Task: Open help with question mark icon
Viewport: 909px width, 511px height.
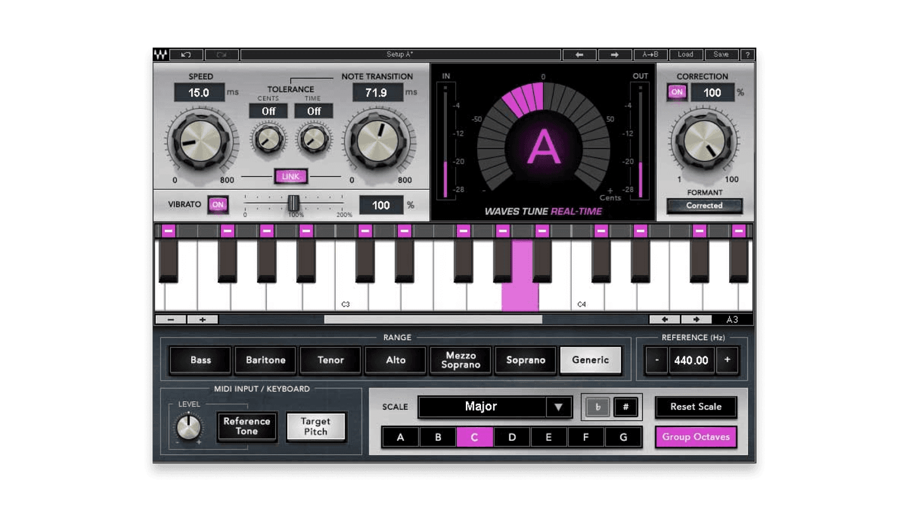Action: coord(747,55)
